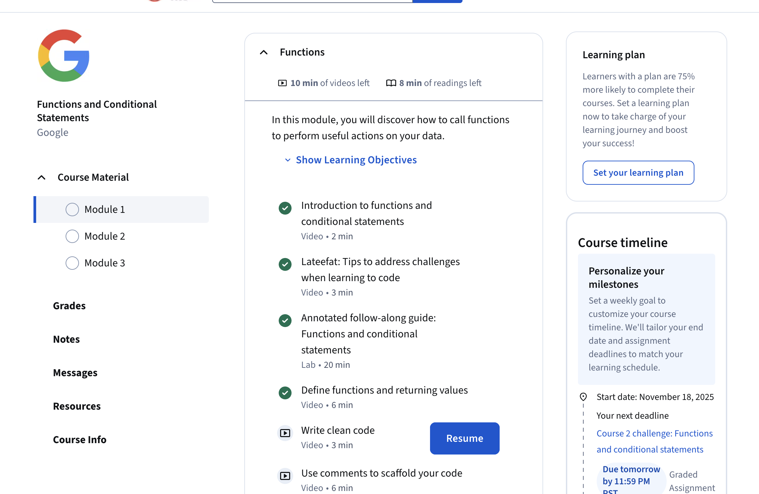This screenshot has width=759, height=494.
Task: Select the Module 1 radio circle
Action: 72,210
